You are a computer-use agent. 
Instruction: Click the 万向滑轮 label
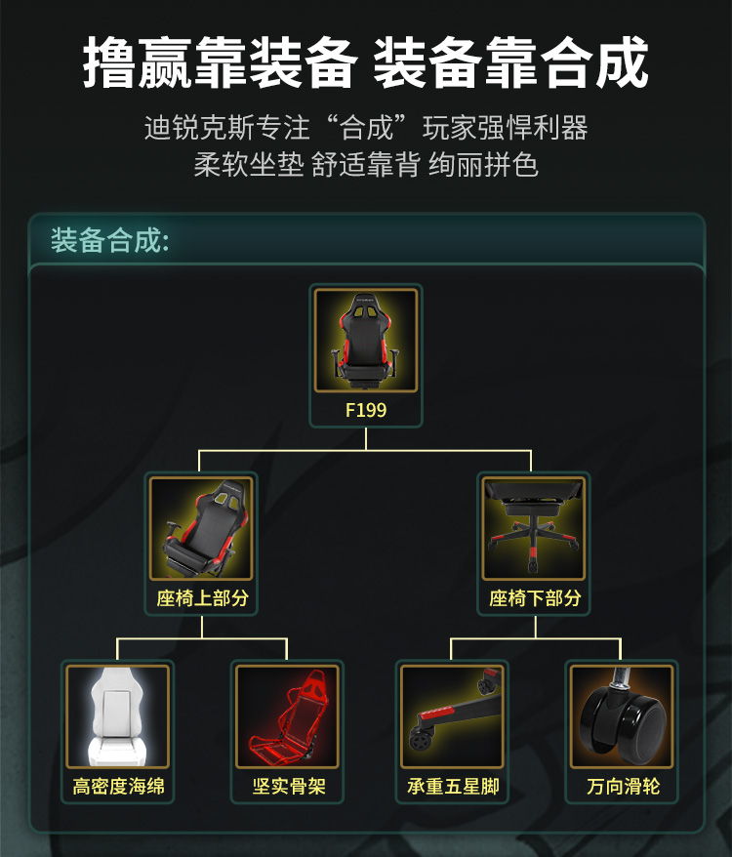point(623,787)
